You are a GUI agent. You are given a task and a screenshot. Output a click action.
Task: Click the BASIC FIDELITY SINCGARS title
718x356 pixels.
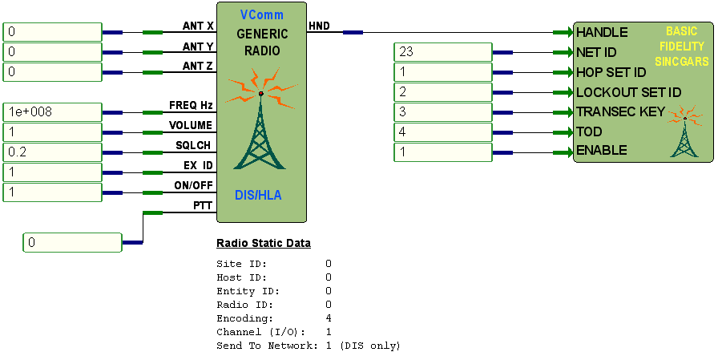point(681,47)
